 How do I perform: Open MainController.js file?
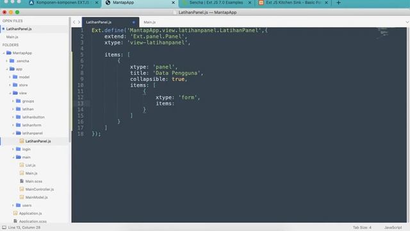40,189
